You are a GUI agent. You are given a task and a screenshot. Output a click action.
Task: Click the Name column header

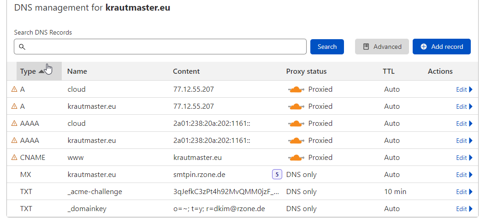point(77,71)
